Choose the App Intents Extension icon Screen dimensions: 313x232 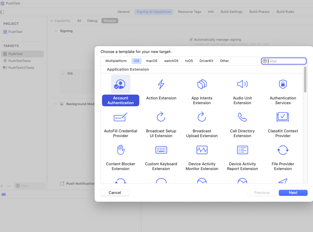coord(202,84)
